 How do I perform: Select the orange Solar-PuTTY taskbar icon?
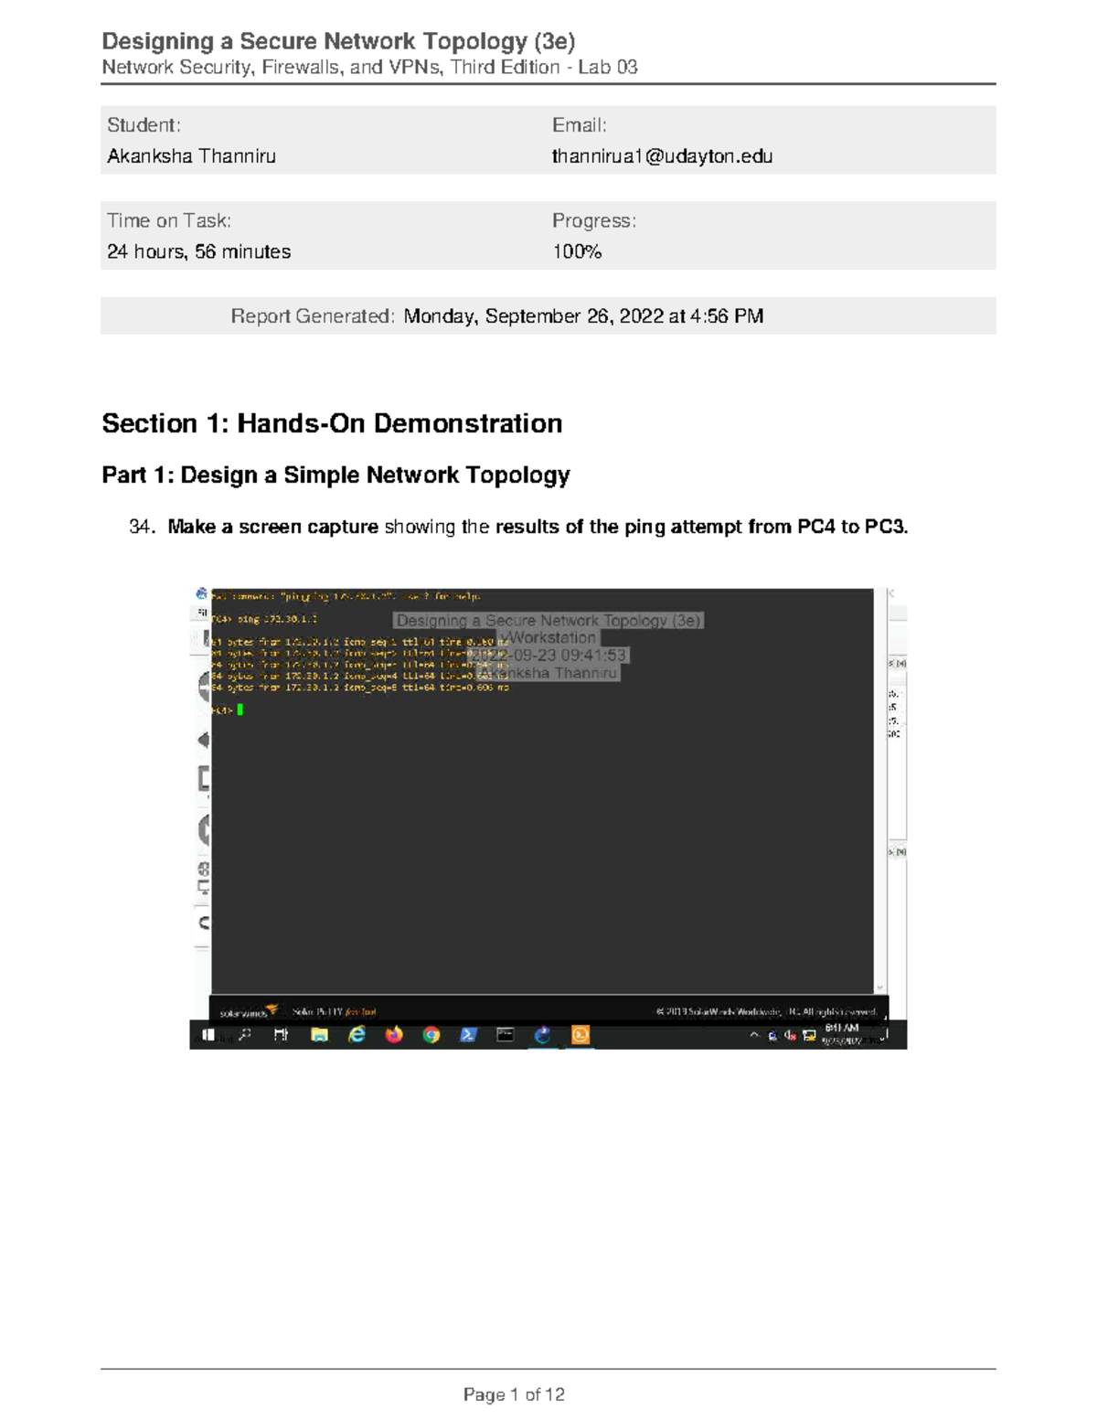pyautogui.click(x=580, y=1035)
